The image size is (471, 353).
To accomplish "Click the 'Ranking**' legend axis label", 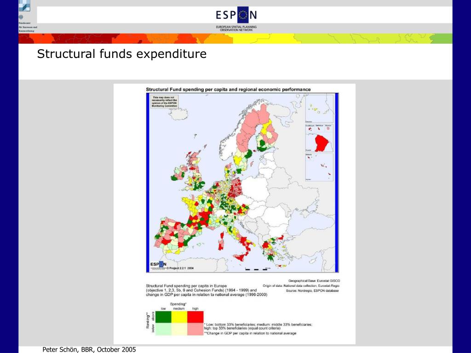I will point(148,320).
